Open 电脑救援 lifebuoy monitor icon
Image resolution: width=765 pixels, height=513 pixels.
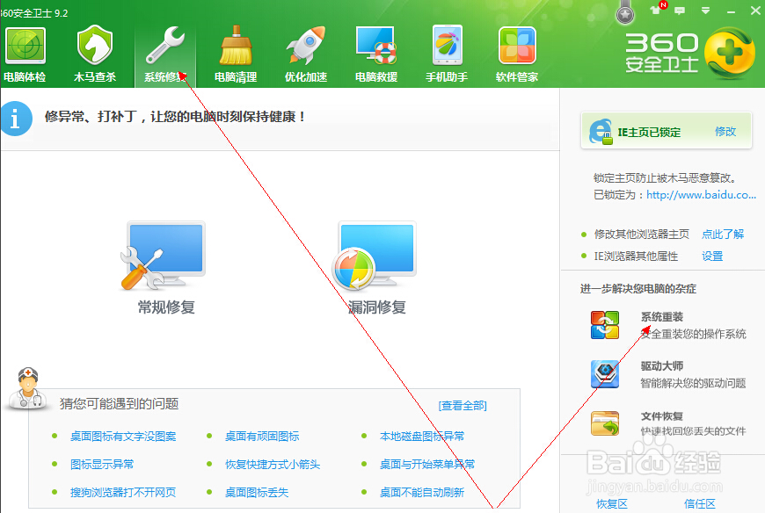click(376, 46)
